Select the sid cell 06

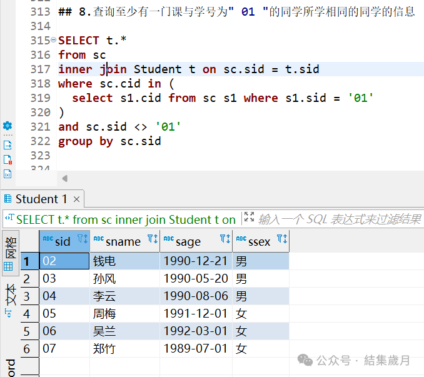click(x=64, y=331)
